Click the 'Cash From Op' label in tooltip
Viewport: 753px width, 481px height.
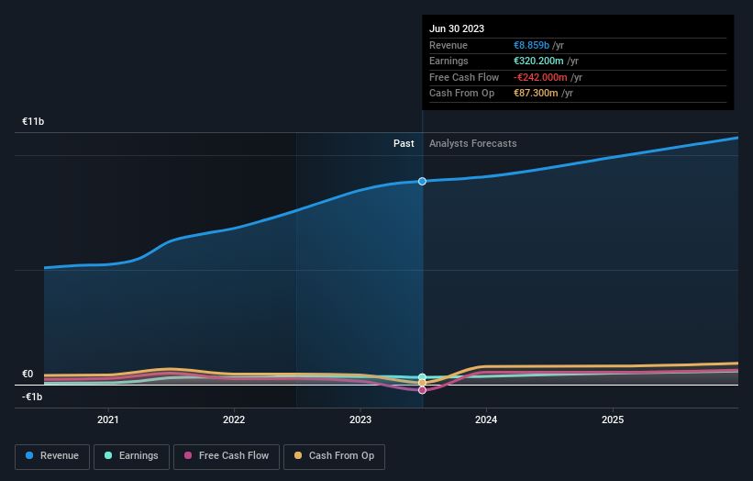click(x=461, y=94)
